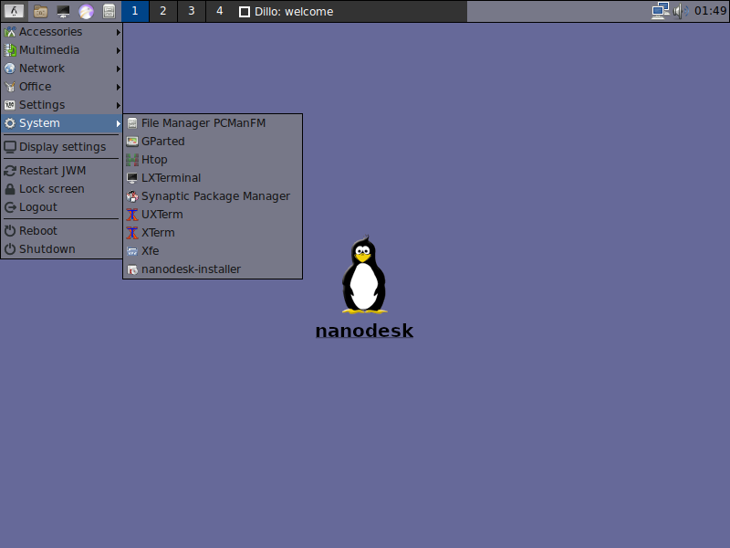Click the network tray icon
Screen dimensions: 730x548
660,11
